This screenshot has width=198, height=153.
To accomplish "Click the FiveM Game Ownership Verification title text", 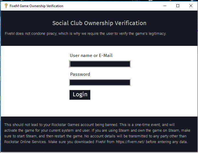I will click(36, 6).
